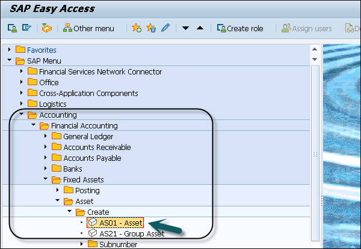Open the SAP Business Workplace icon

[x=47, y=28]
